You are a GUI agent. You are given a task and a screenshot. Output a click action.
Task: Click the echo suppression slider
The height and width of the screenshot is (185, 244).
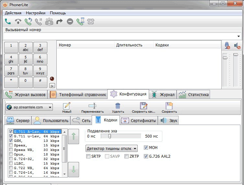pos(109,136)
